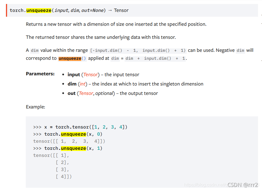
Task: Follow the orange unsqueeze() link in the description
Action: (x=70, y=58)
